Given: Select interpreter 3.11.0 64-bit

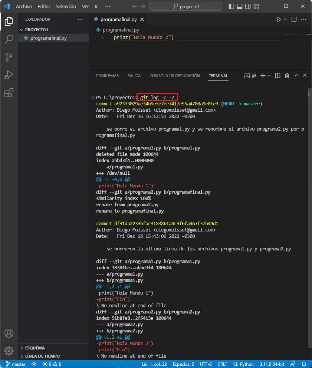Looking at the screenshot, I should [x=272, y=364].
